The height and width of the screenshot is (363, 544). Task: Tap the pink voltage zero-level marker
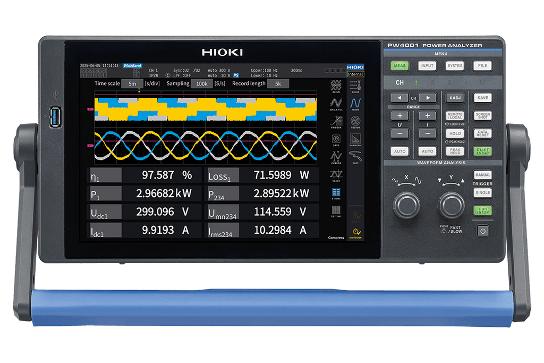click(90, 109)
